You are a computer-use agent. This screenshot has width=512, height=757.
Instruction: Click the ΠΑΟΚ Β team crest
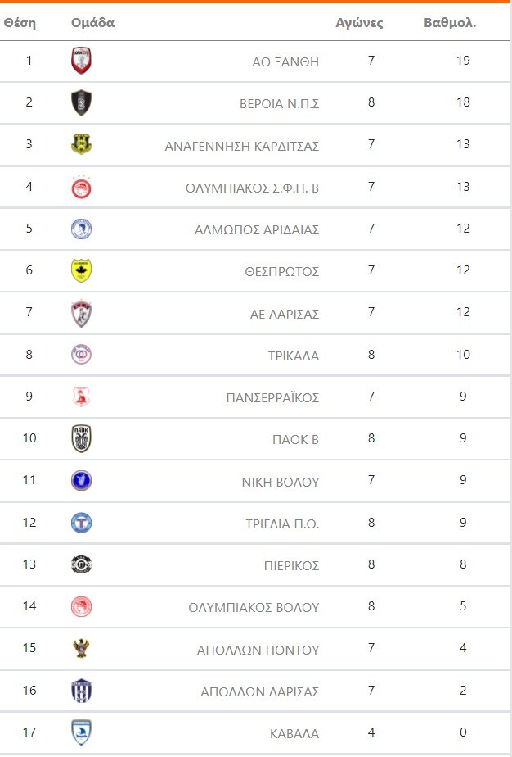pos(81,438)
